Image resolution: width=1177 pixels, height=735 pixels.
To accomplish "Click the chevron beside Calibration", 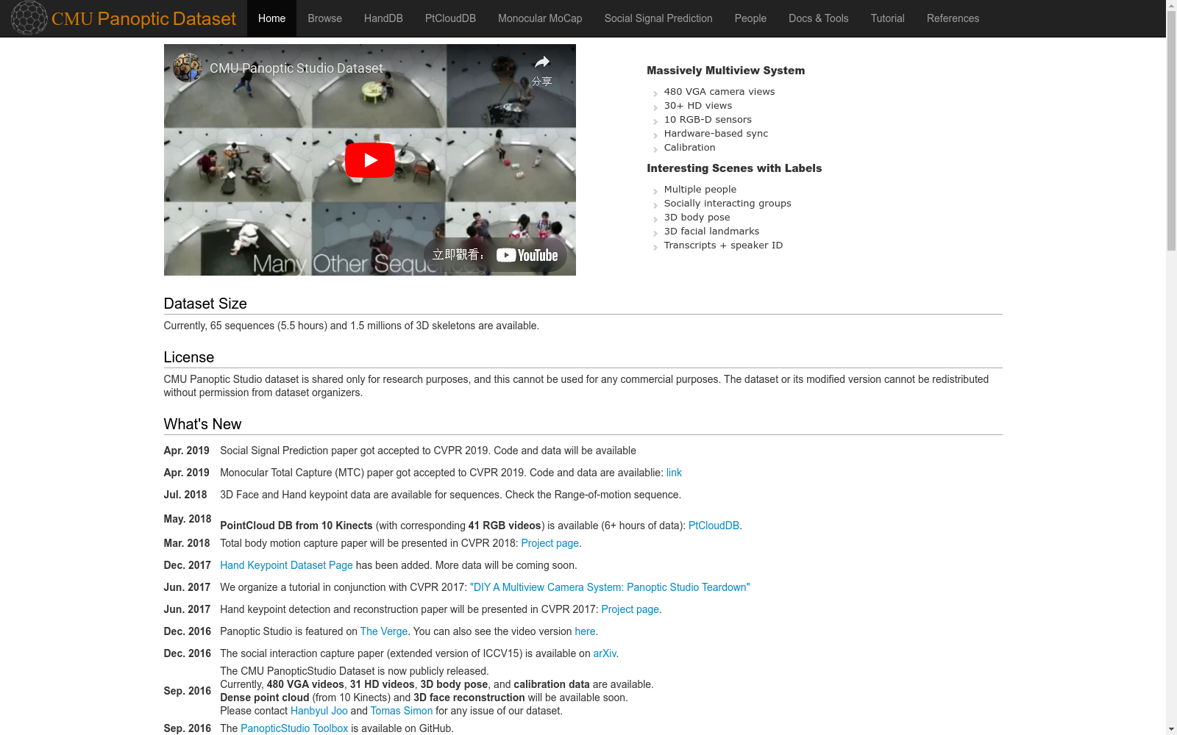I will point(655,149).
